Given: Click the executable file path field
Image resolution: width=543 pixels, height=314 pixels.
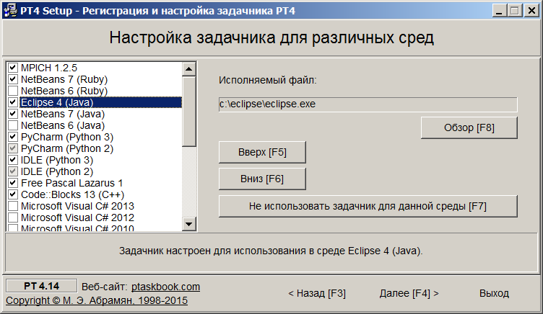Looking at the screenshot, I should (x=368, y=104).
